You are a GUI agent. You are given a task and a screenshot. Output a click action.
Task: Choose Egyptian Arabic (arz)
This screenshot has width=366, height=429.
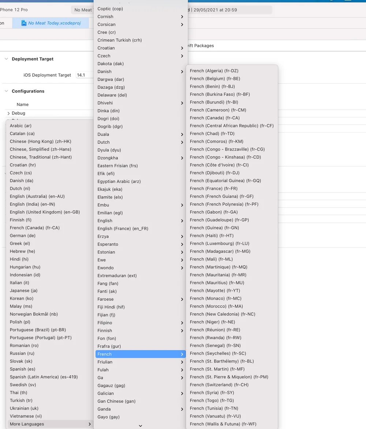pos(119,181)
